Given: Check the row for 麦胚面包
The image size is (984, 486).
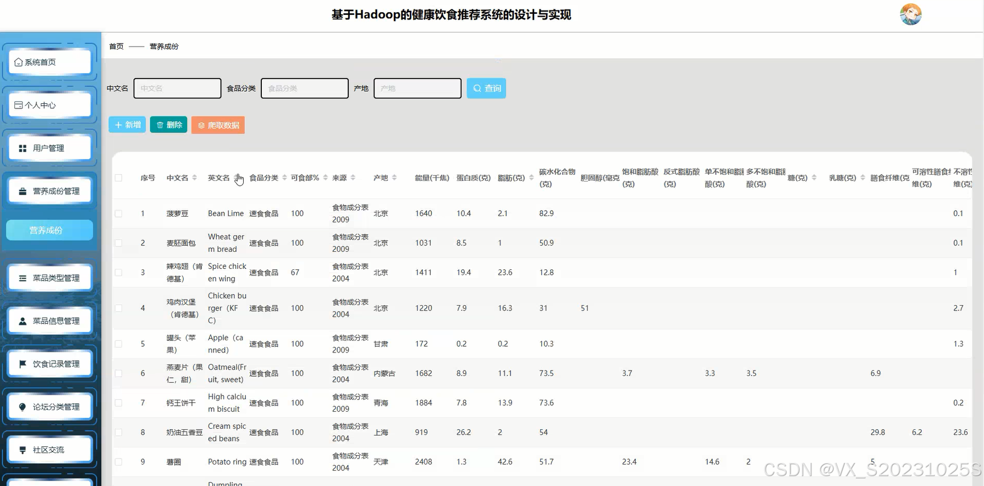Looking at the screenshot, I should [118, 243].
